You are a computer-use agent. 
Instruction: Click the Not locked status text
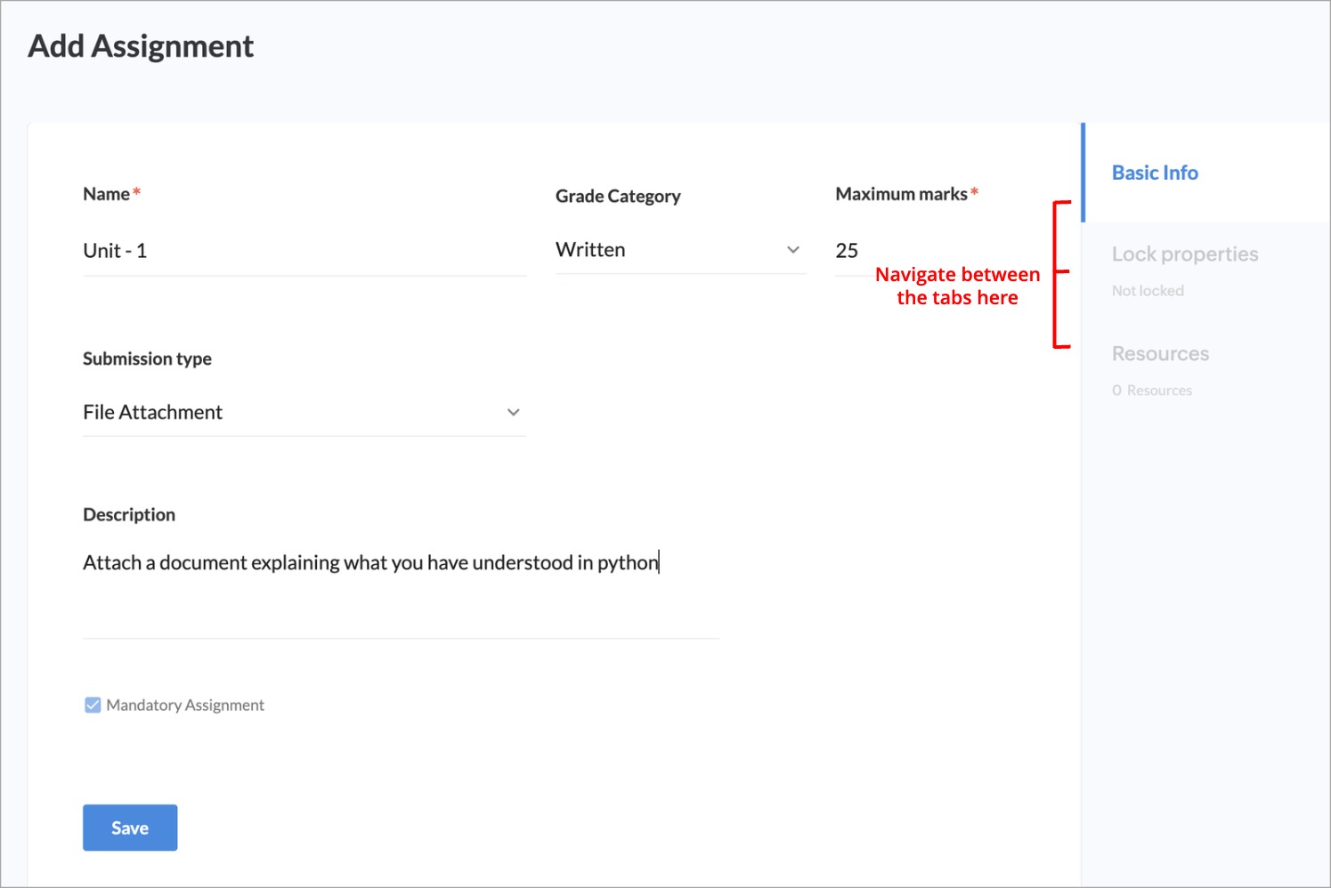[1148, 291]
